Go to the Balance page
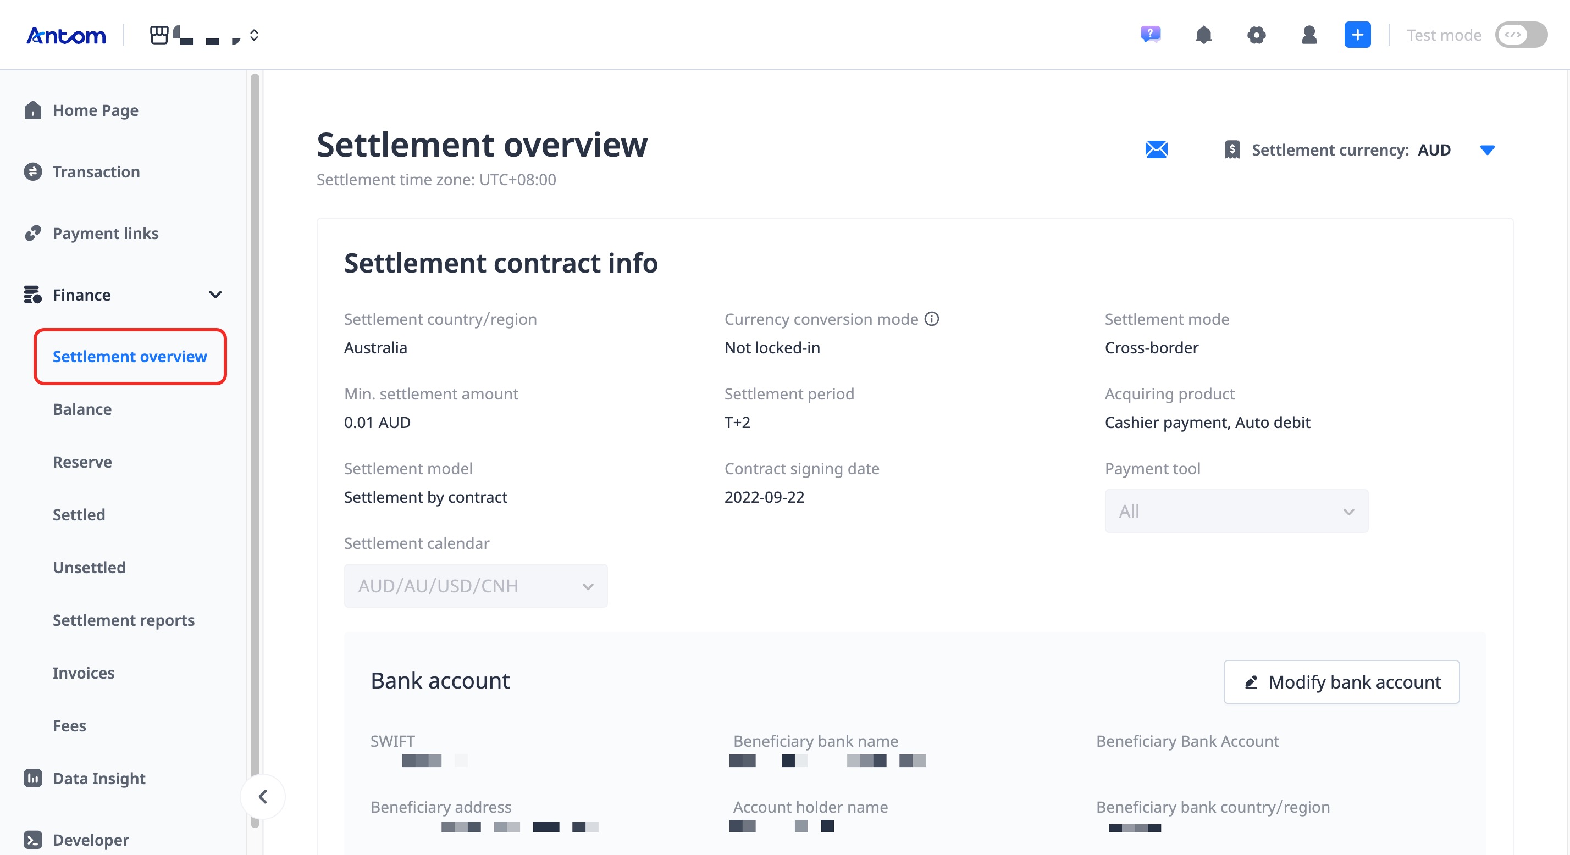The width and height of the screenshot is (1570, 855). point(82,409)
